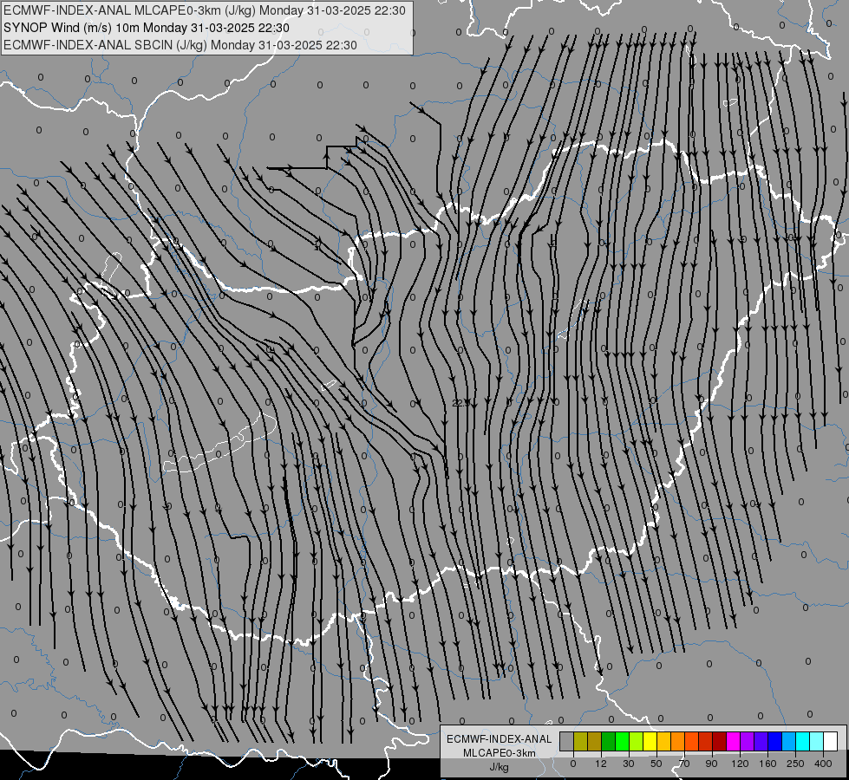Click the 400 tick label on legend
Viewport: 849px width, 780px height.
(x=823, y=764)
